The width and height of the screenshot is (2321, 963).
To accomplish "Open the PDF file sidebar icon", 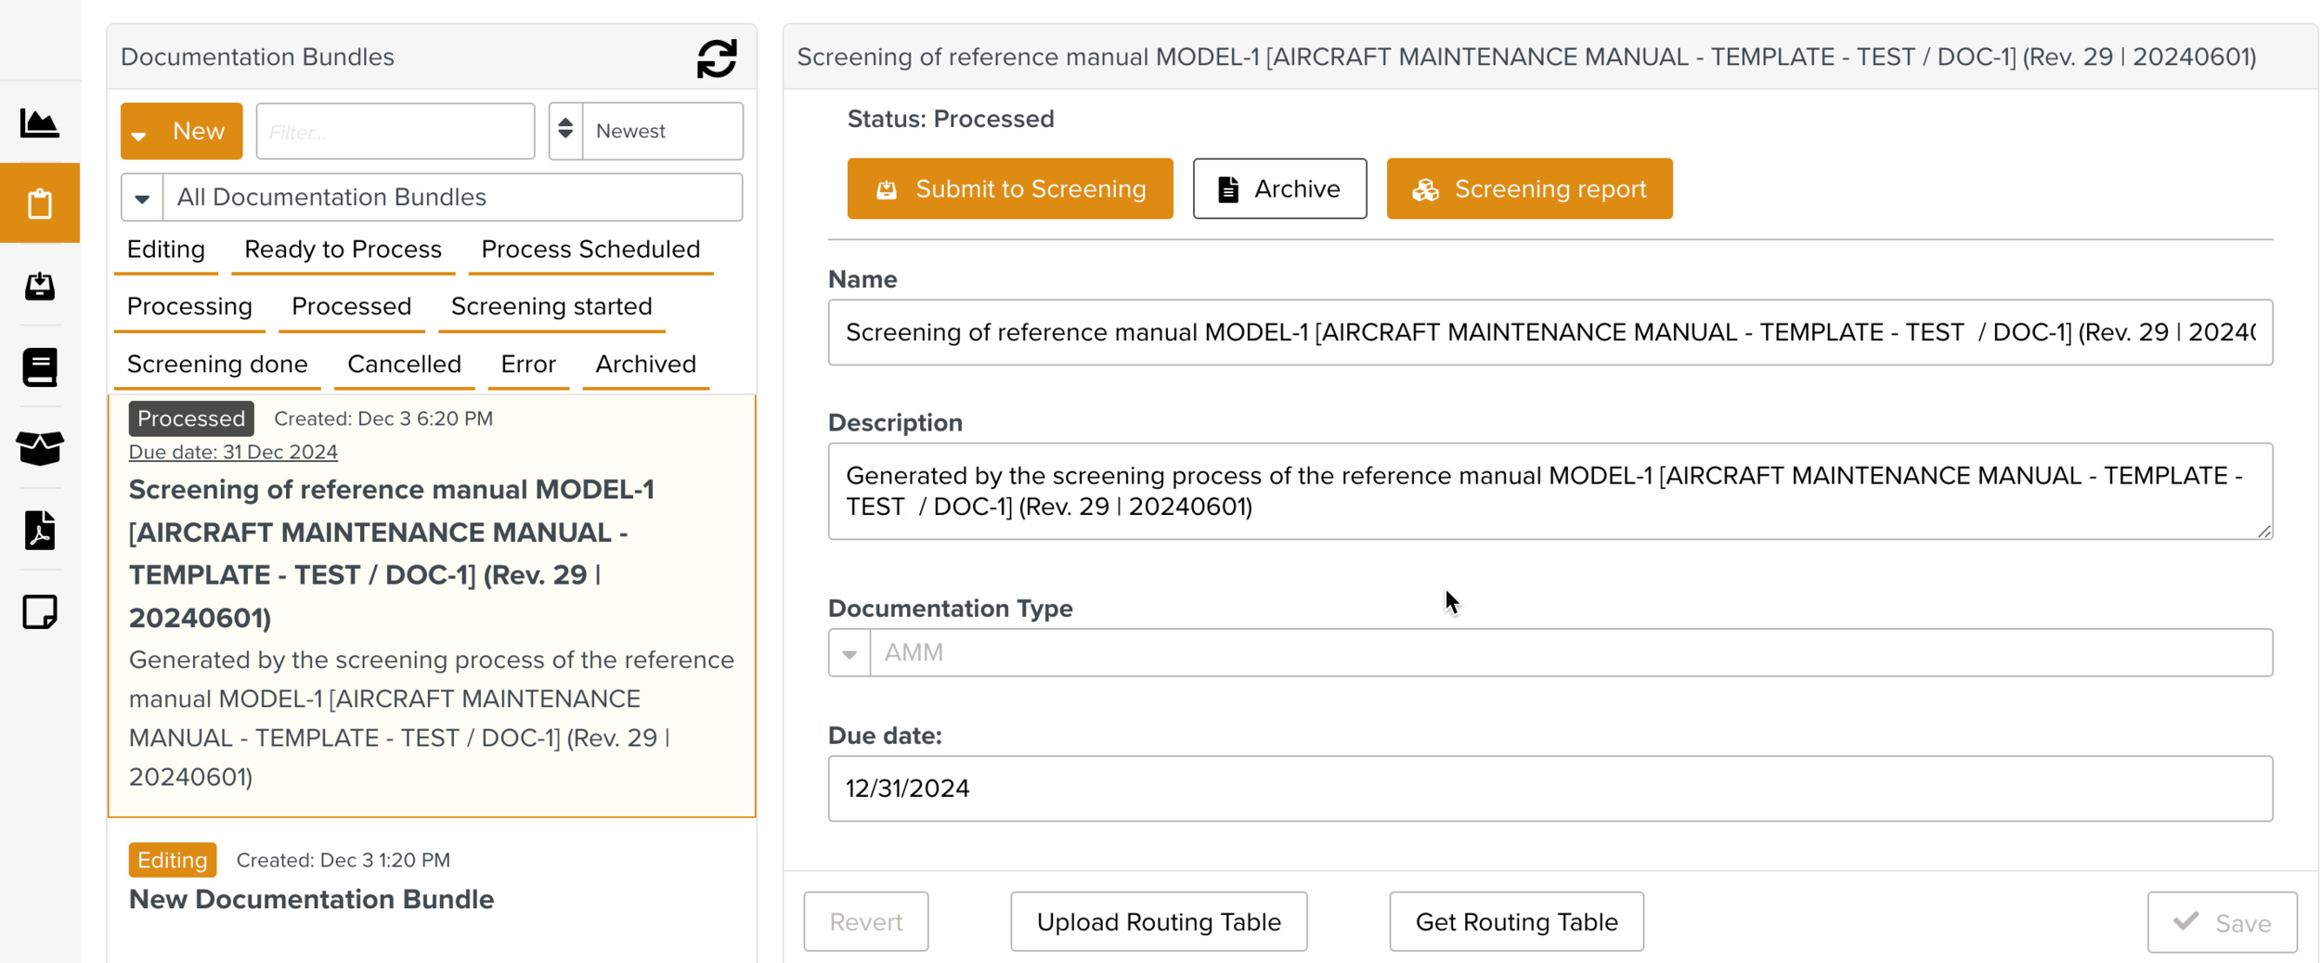I will tap(40, 530).
